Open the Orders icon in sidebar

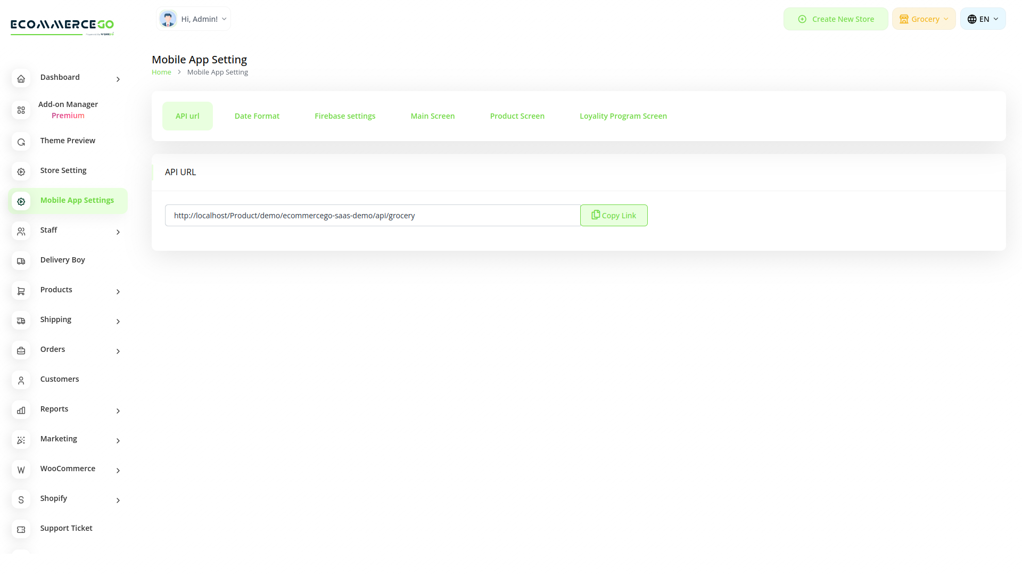(21, 350)
